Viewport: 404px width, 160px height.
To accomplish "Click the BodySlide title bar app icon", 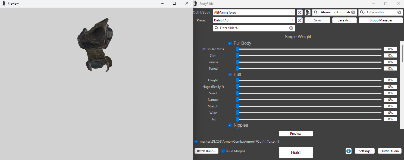I will point(196,4).
